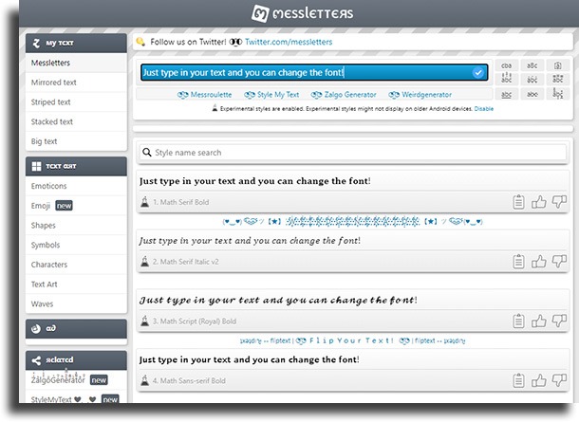Image resolution: width=579 pixels, height=422 pixels.
Task: Copy the Math Serif Bold text to clipboard
Action: 518,202
